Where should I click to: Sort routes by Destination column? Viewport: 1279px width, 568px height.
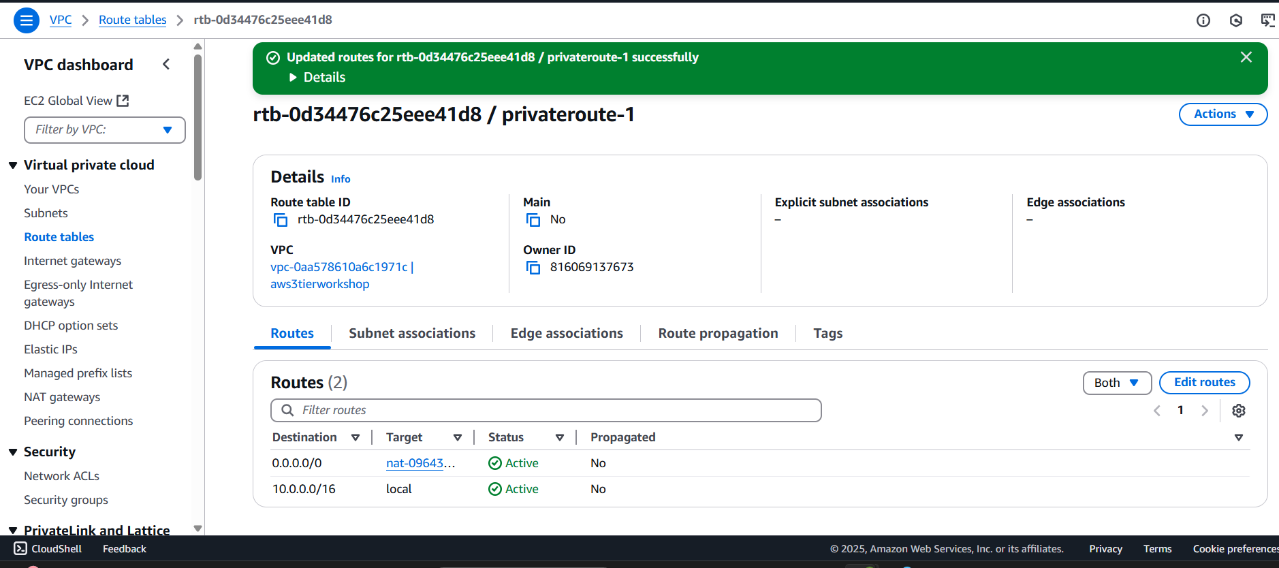(x=356, y=437)
